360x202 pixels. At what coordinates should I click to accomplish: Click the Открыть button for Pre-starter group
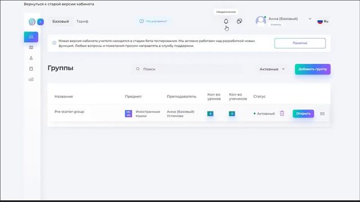point(303,113)
